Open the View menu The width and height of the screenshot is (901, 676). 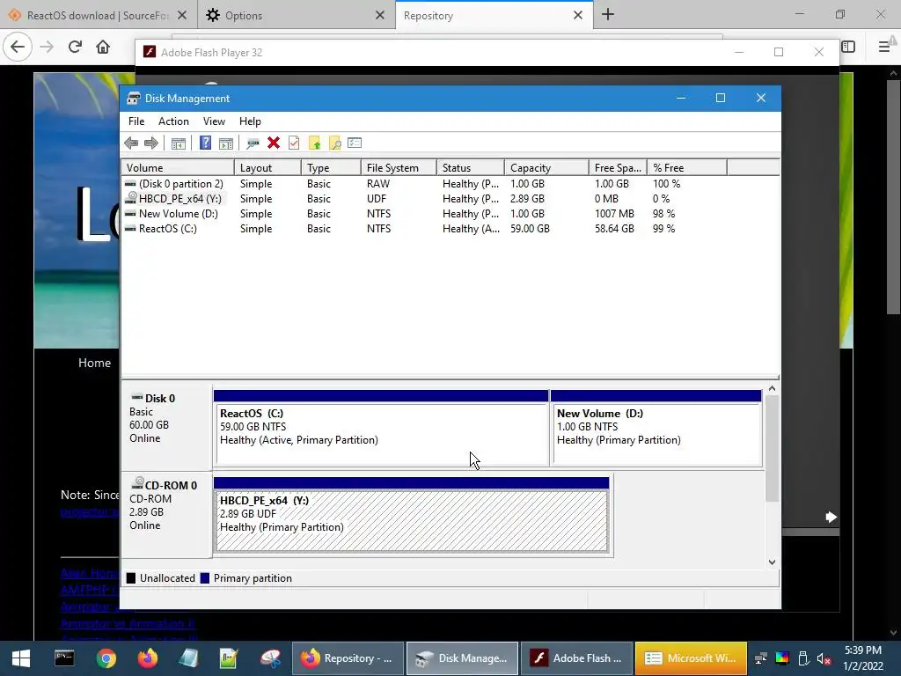(x=214, y=121)
